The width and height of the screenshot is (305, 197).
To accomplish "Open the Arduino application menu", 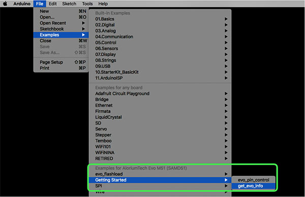I will coord(22,4).
